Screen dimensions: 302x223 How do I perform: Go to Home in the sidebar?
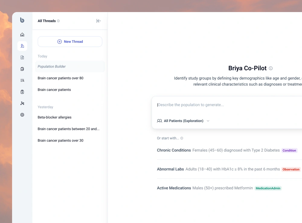point(22,35)
